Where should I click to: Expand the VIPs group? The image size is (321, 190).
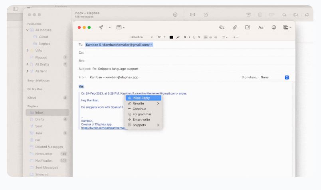28,50
